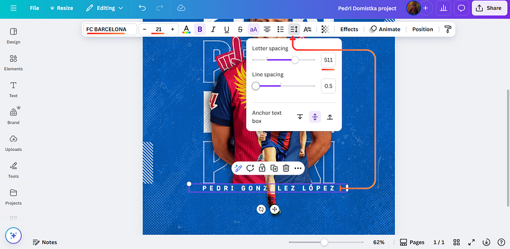Toggle strikethrough formatting
This screenshot has width=510, height=249.
(x=240, y=29)
